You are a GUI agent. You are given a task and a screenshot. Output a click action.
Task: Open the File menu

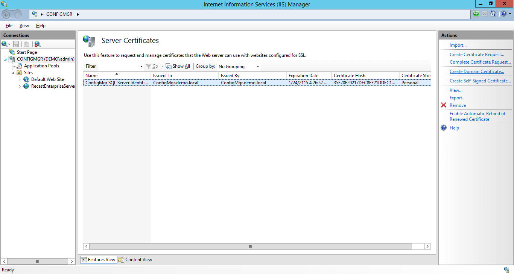coord(9,26)
